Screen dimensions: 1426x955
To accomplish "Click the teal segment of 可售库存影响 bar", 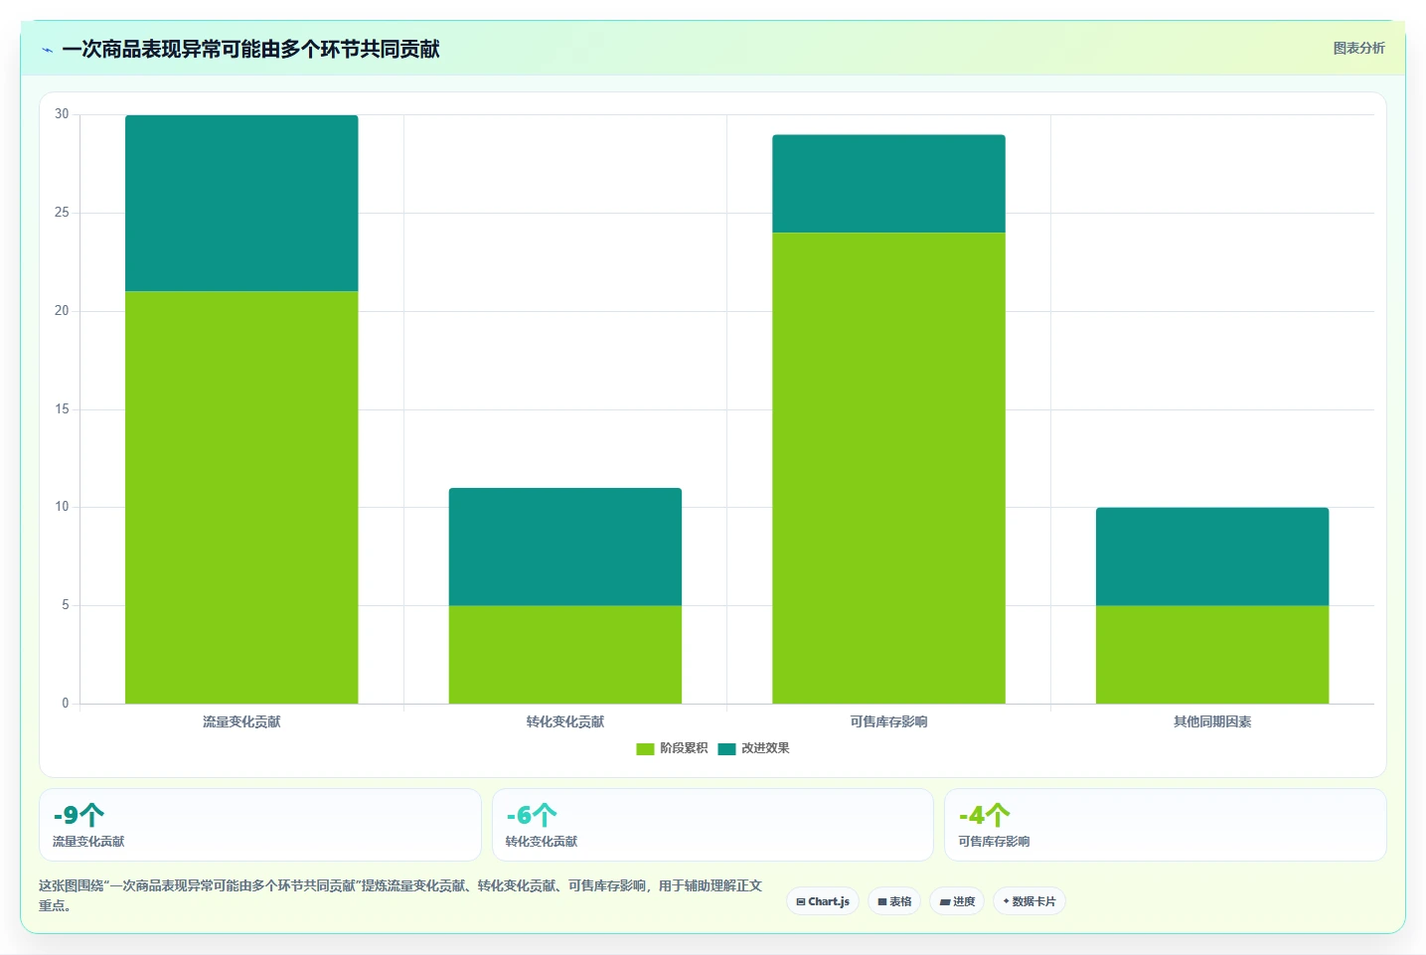I will 888,184.
